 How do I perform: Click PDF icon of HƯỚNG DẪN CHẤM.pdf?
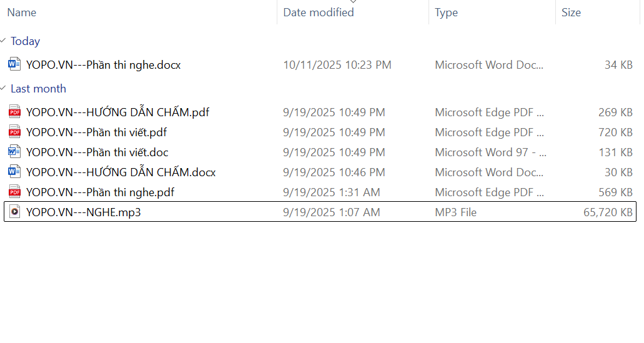coord(14,112)
